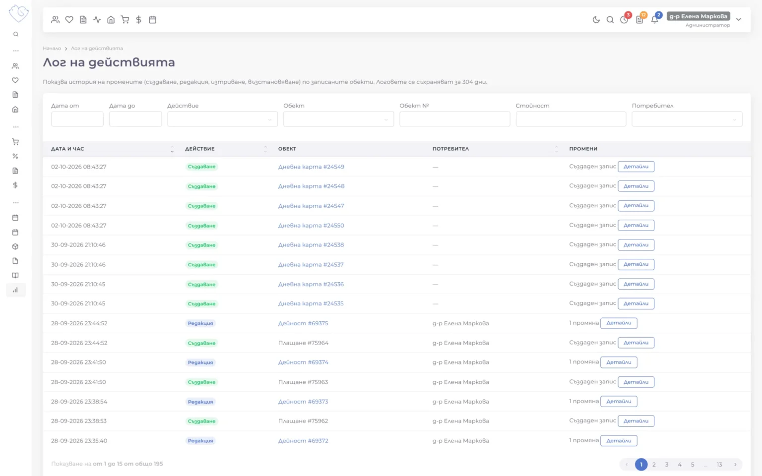Viewport: 762px width, 476px height.
Task: Focus the Дата до date field
Action: 135,119
